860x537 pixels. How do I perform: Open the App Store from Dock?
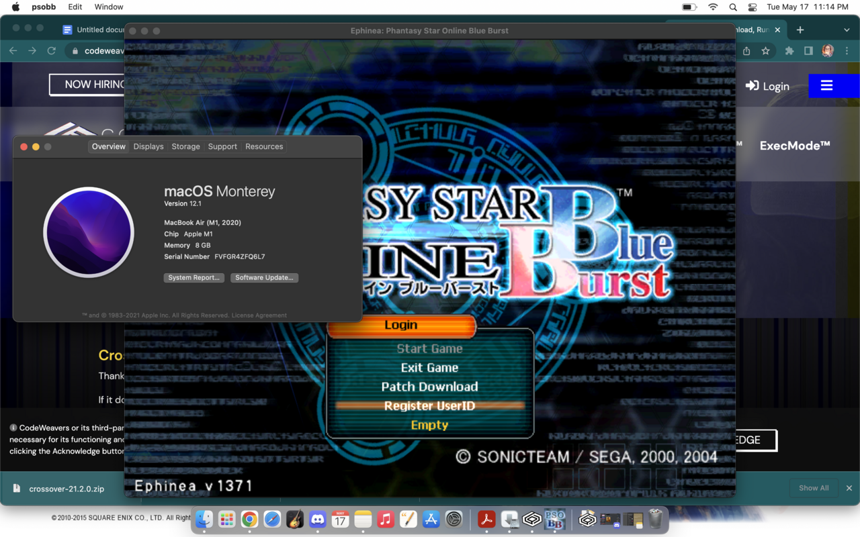(431, 519)
